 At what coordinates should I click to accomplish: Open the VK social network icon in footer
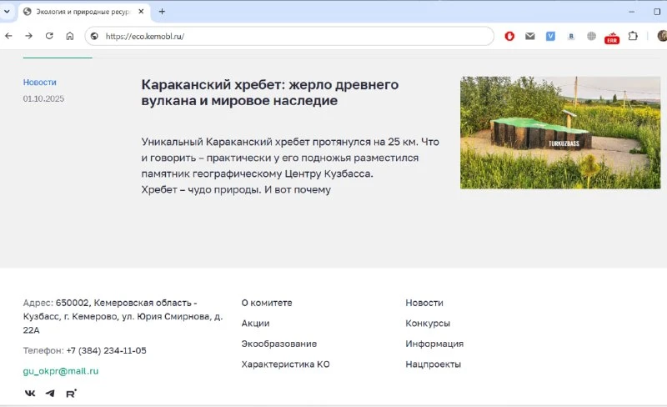(x=30, y=393)
